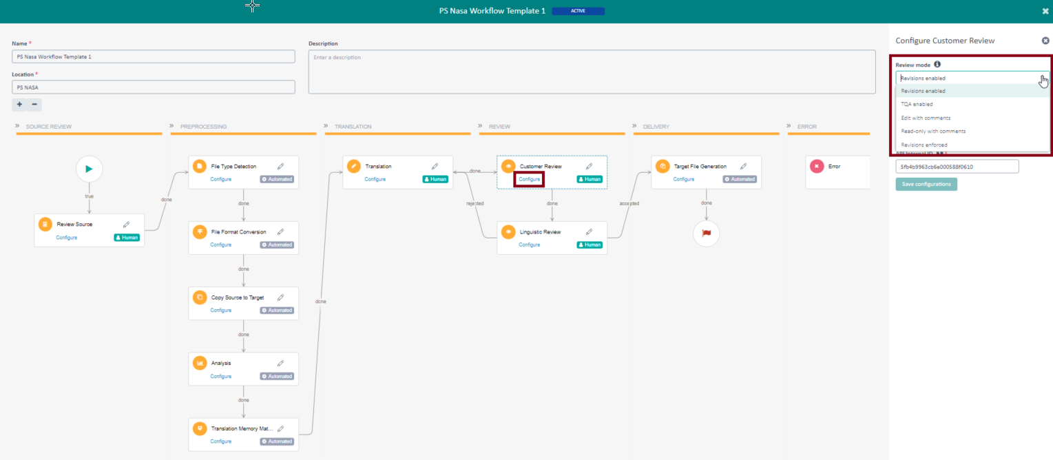Click the end flag node icon
This screenshot has height=460, width=1053.
pyautogui.click(x=706, y=233)
